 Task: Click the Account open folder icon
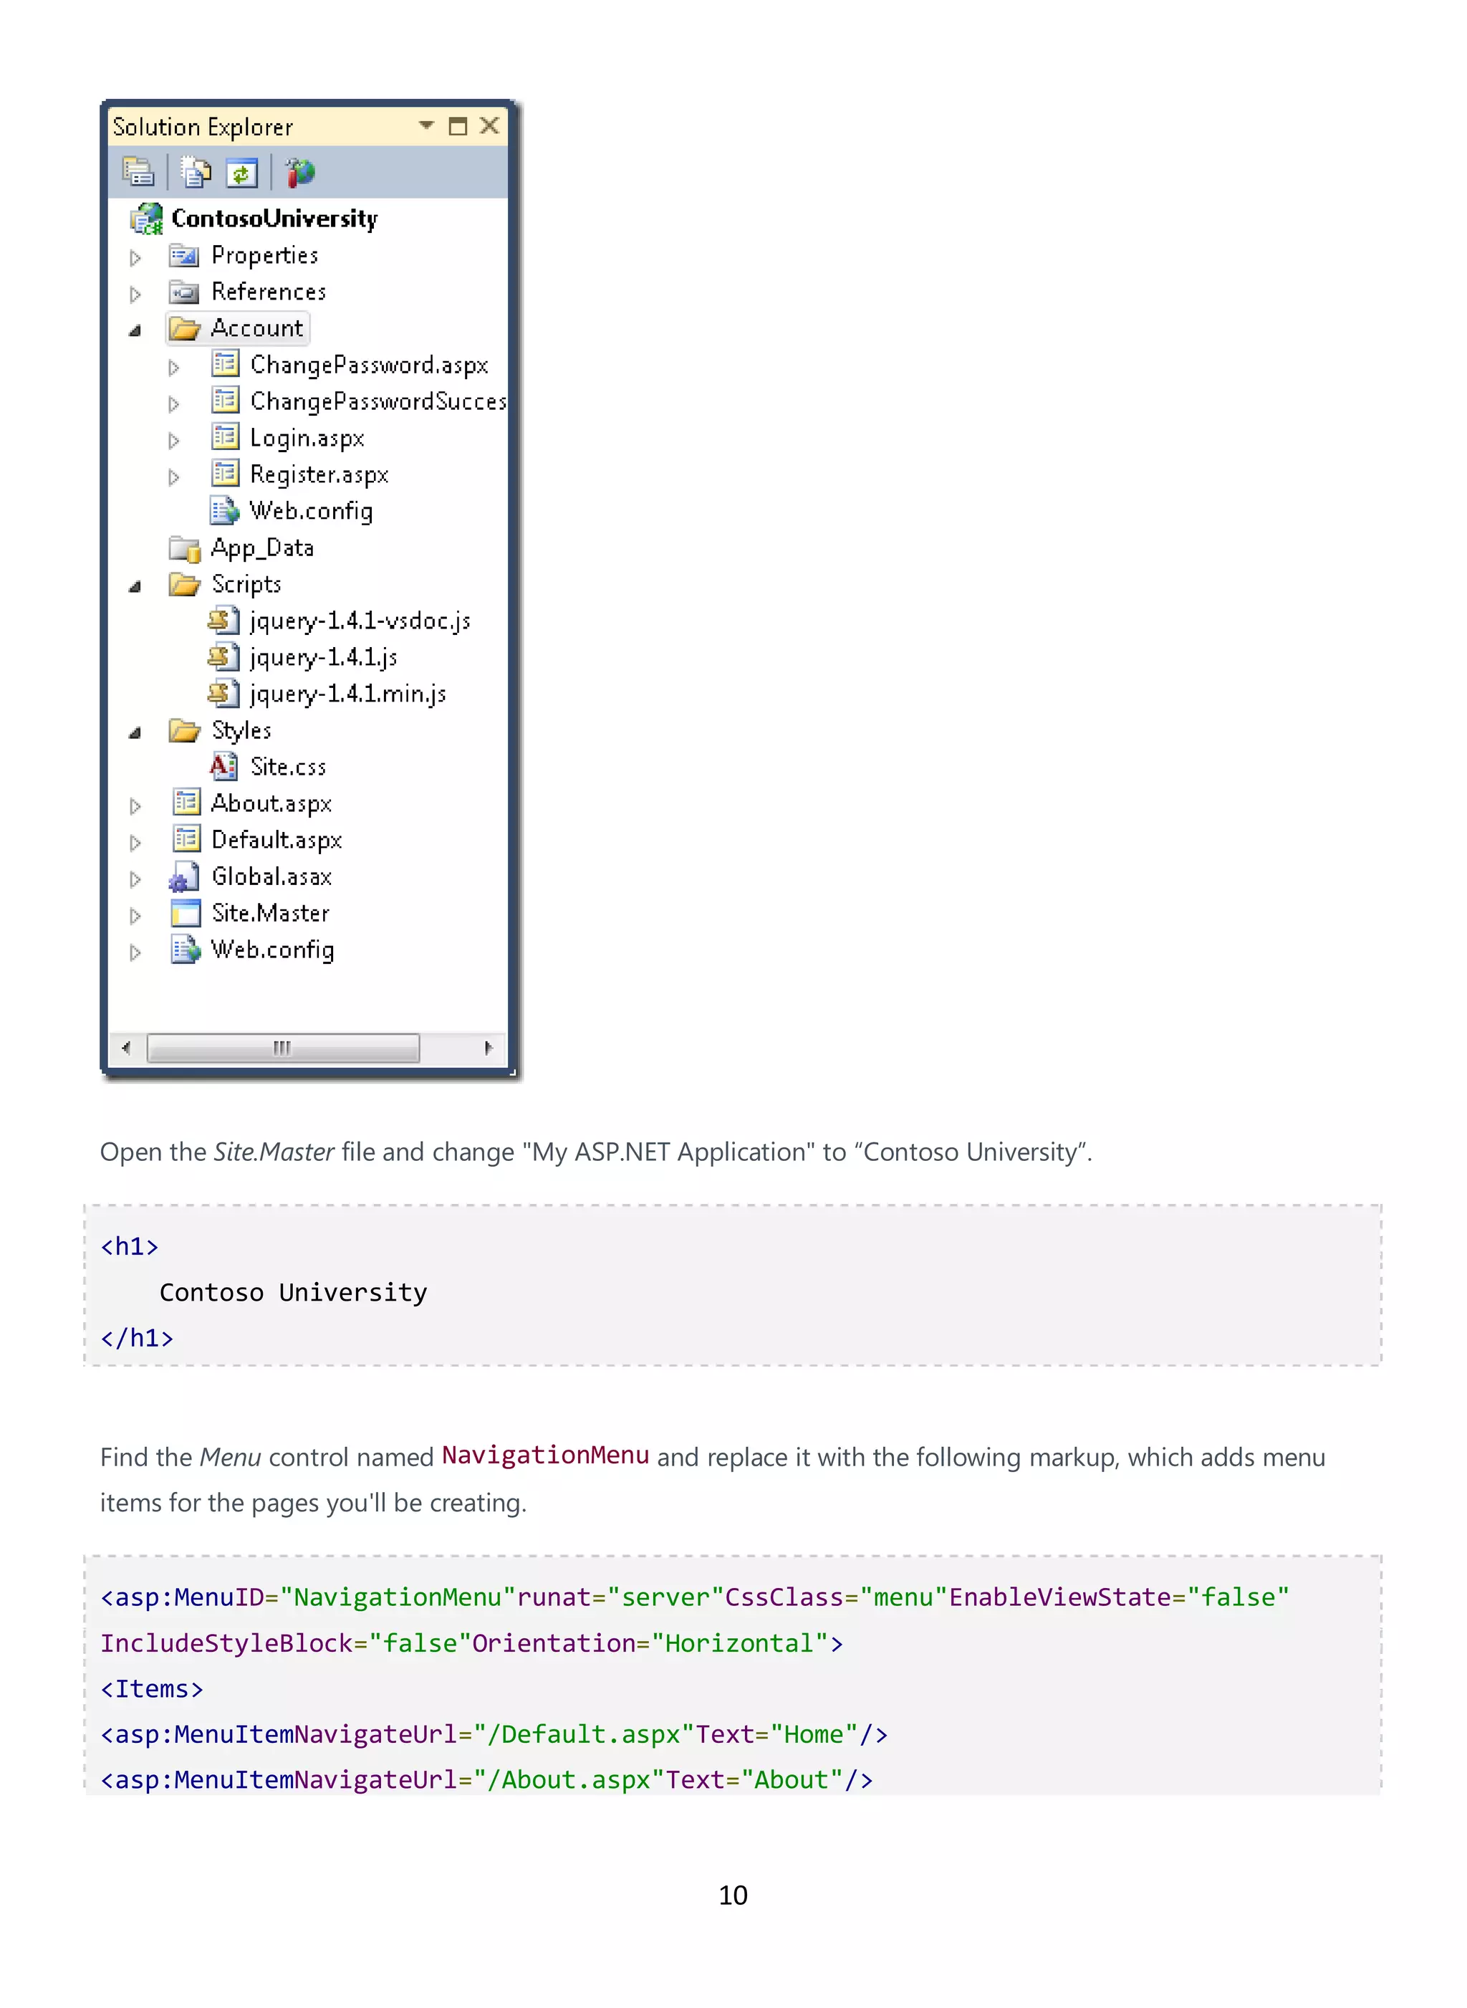coord(185,329)
